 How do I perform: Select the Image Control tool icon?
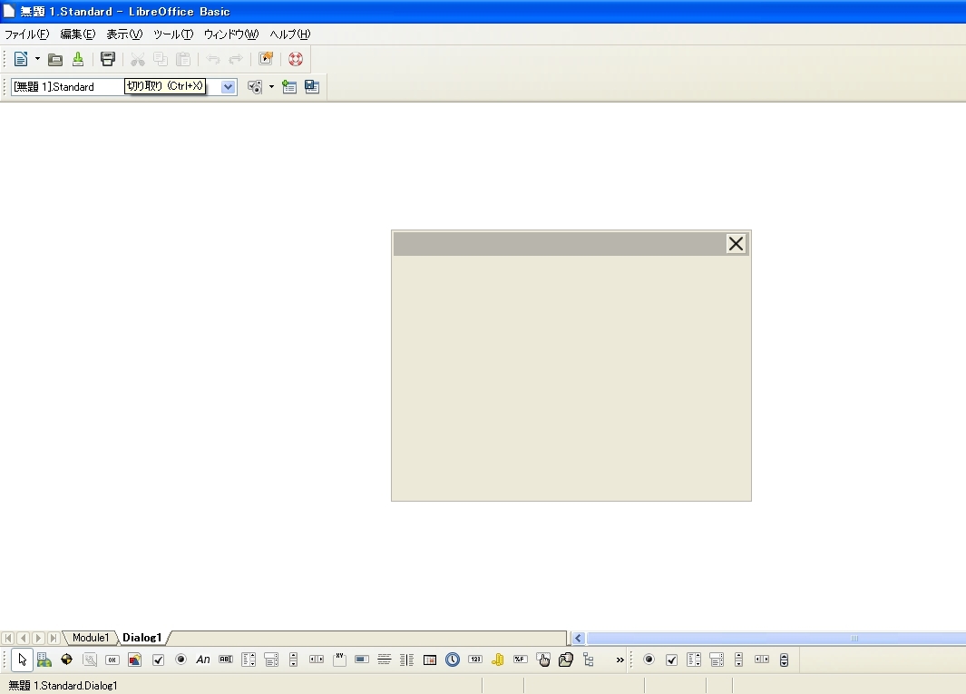pyautogui.click(x=135, y=660)
